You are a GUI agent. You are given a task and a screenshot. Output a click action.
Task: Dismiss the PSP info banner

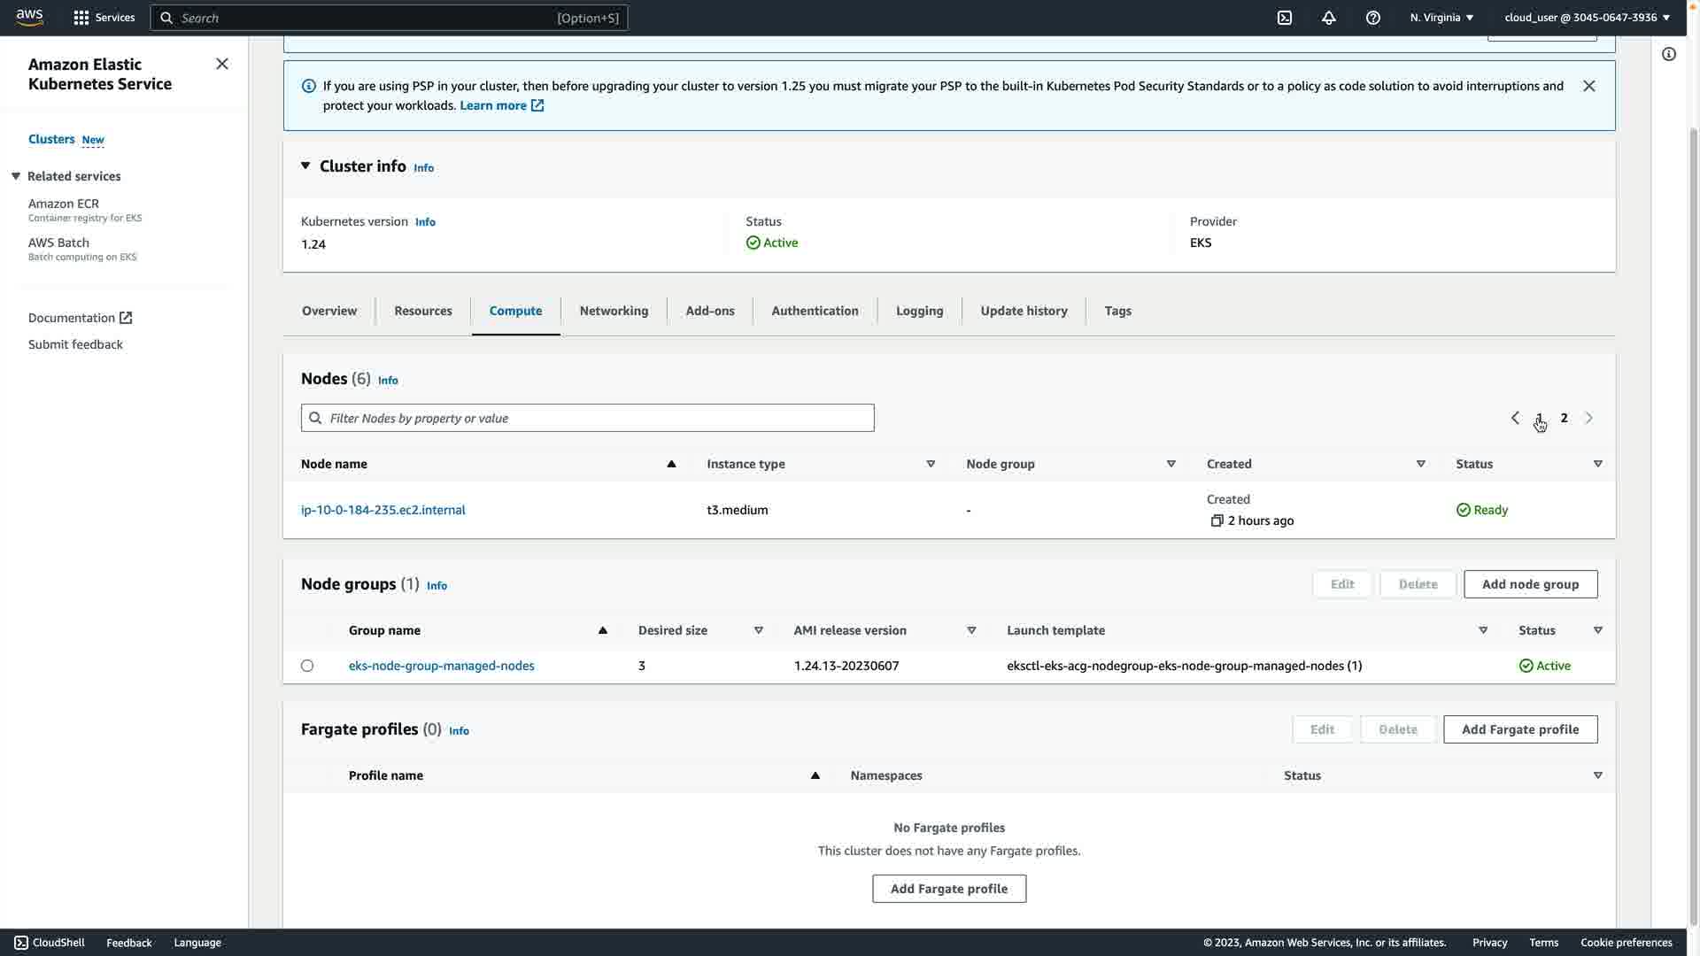1588,86
